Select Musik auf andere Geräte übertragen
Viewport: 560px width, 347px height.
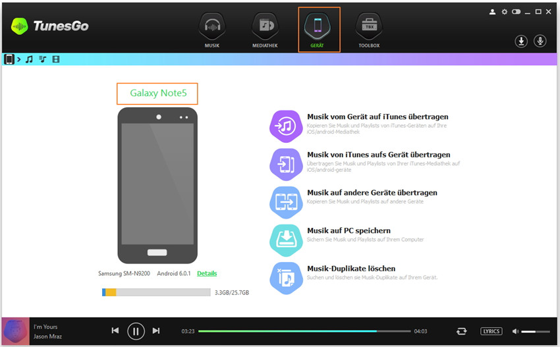click(x=372, y=193)
